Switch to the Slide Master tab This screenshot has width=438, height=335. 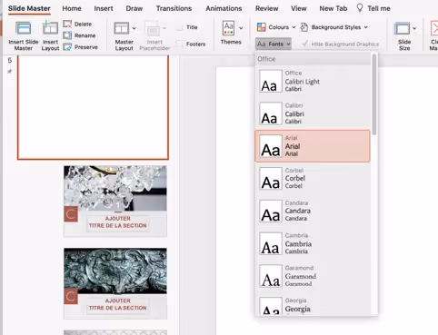click(x=29, y=8)
